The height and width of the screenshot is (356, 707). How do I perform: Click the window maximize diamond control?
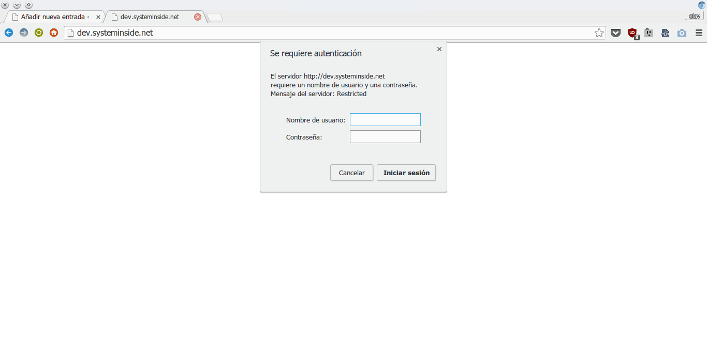[30, 5]
